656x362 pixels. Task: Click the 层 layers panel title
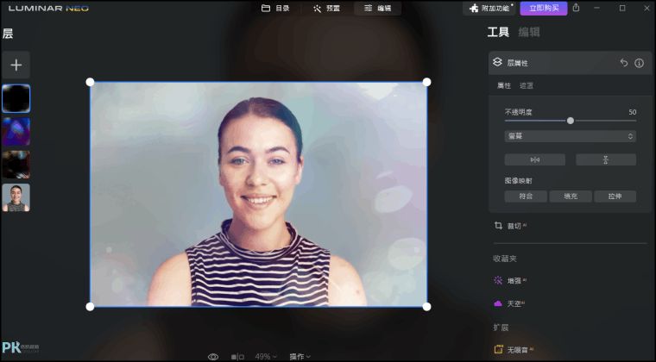point(8,34)
